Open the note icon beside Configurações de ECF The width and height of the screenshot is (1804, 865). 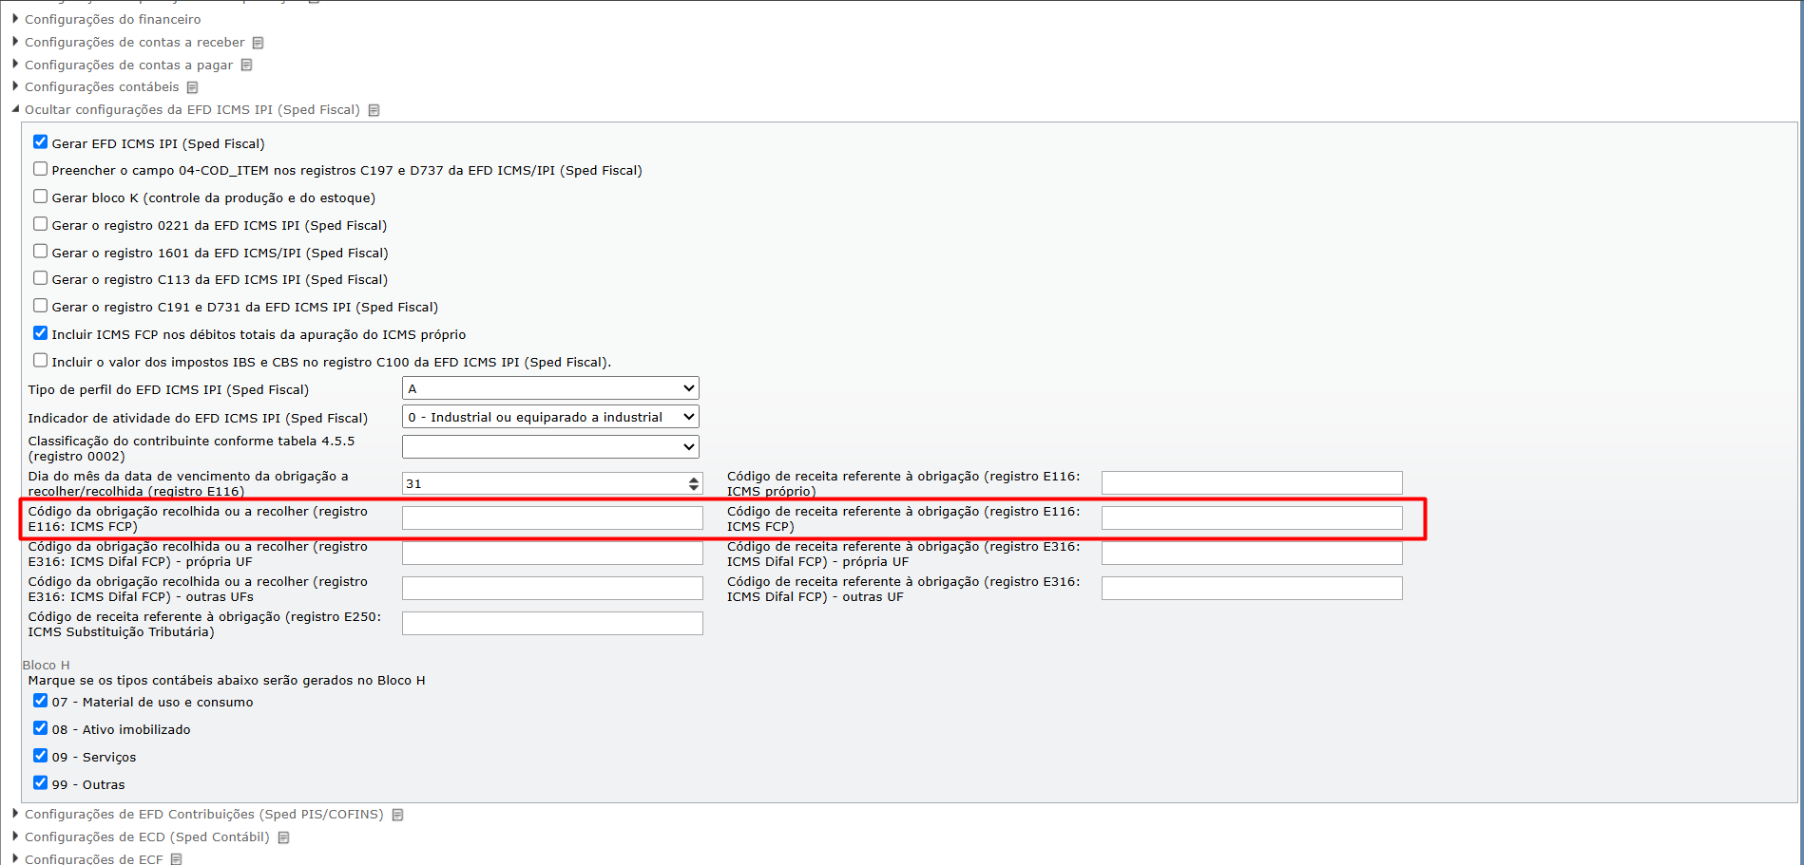click(176, 859)
